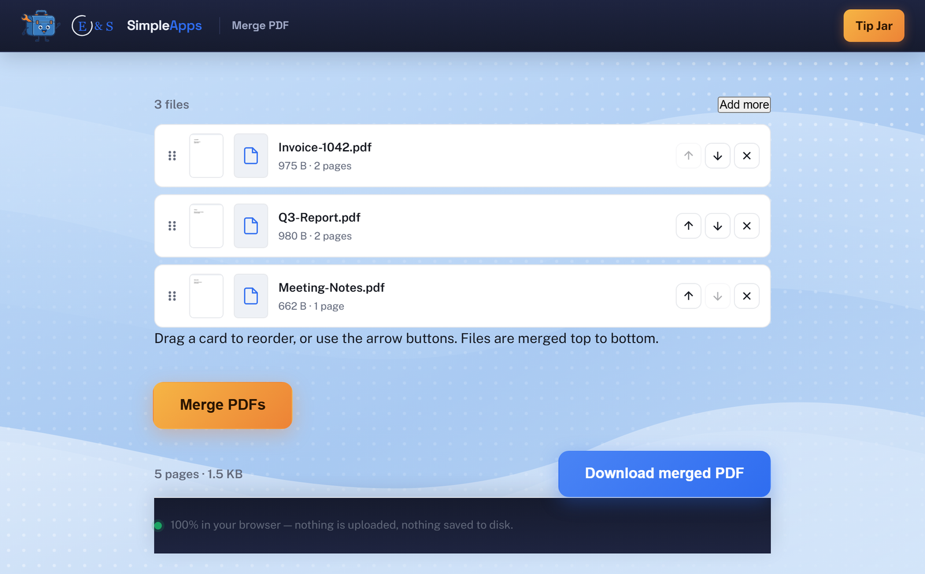This screenshot has height=574, width=925.
Task: Remove Meeting-Notes.pdf with the X button
Action: coord(747,296)
